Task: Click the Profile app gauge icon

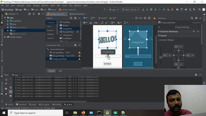Action: 164,10
